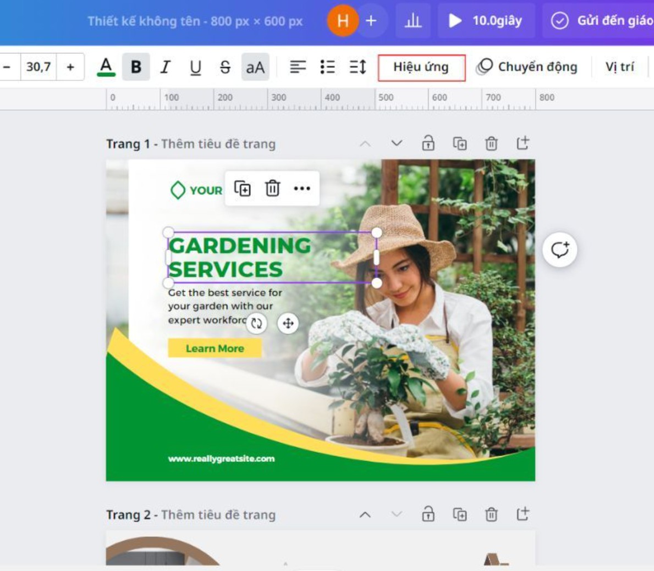This screenshot has width=654, height=571.
Task: Toggle italic formatting
Action: (165, 67)
